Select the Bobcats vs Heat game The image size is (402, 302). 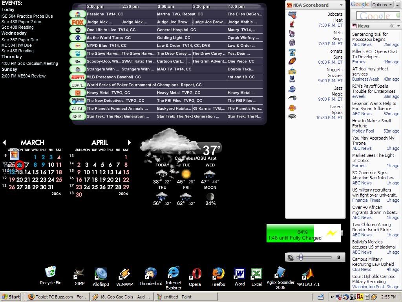pyautogui.click(x=315, y=20)
